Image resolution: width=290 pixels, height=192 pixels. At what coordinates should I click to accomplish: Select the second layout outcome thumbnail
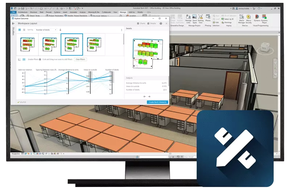point(50,45)
